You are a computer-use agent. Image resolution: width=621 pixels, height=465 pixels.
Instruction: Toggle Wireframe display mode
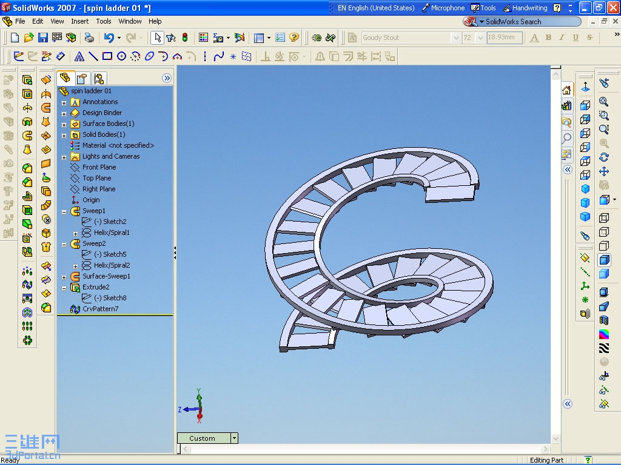[x=604, y=218]
